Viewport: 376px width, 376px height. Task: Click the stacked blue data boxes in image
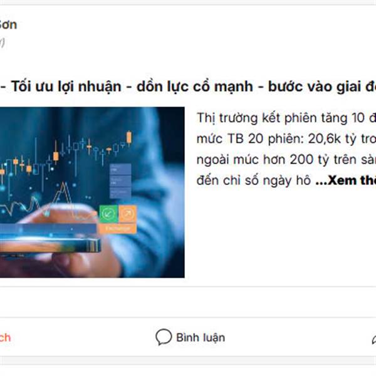(x=120, y=181)
